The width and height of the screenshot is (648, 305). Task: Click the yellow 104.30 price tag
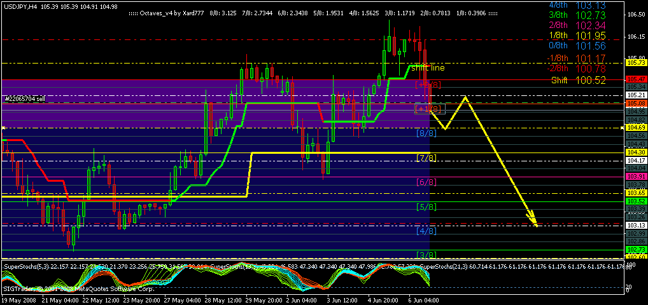coord(636,152)
